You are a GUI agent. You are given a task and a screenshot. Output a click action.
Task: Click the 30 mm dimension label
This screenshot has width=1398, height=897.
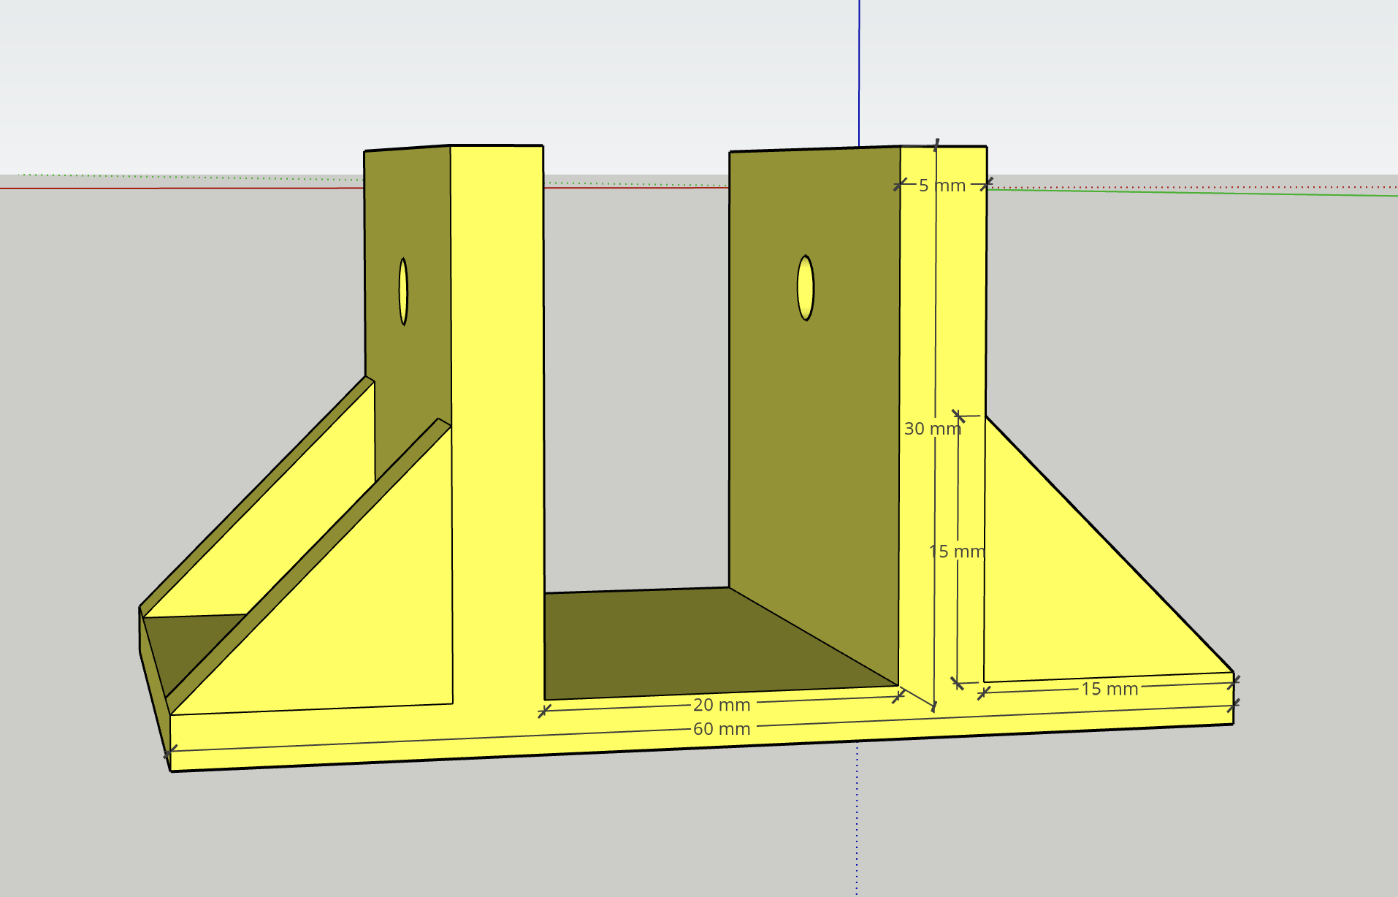[x=932, y=429]
